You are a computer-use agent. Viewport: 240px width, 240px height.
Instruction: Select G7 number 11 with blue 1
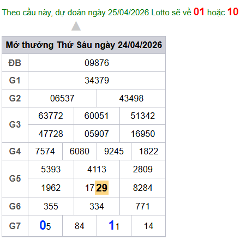pyautogui.click(x=114, y=225)
